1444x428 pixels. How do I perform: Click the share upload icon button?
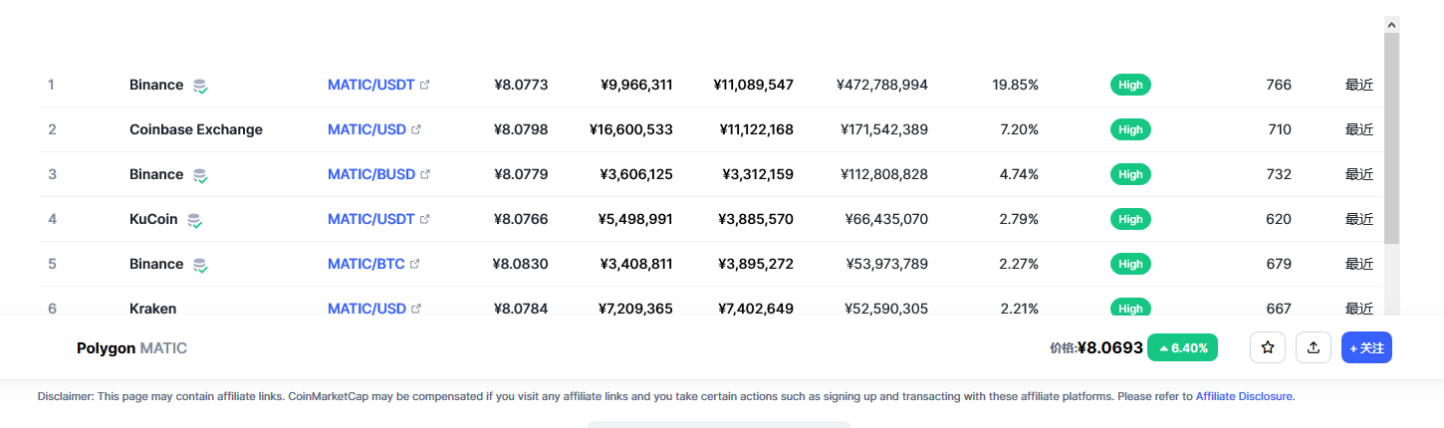pyautogui.click(x=1314, y=347)
